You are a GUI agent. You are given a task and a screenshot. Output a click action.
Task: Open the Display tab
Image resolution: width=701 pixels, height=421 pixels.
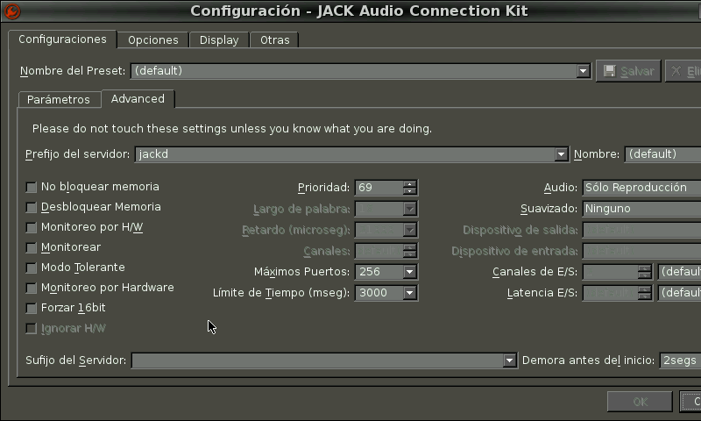(x=219, y=40)
